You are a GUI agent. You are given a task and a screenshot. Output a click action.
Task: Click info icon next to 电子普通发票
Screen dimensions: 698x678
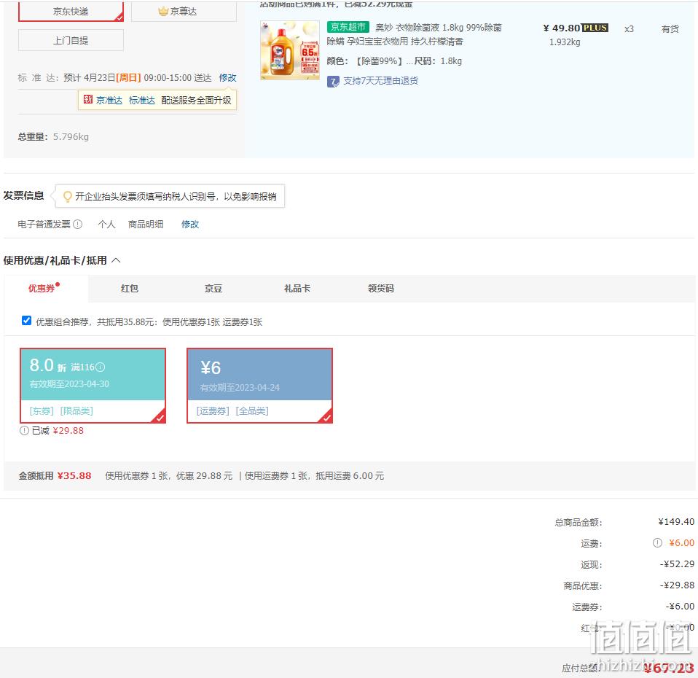pos(77,224)
